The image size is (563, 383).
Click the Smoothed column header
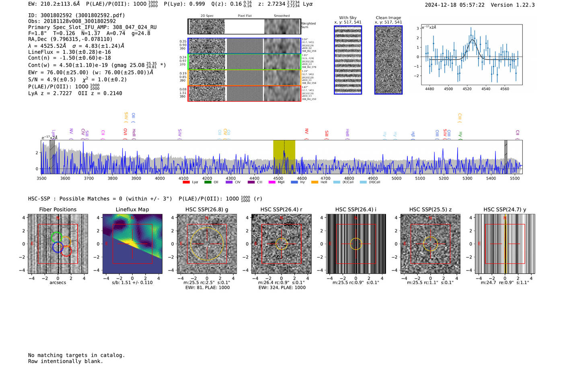tap(282, 16)
